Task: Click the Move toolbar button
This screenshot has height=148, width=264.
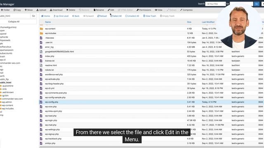Action: pos(28,10)
